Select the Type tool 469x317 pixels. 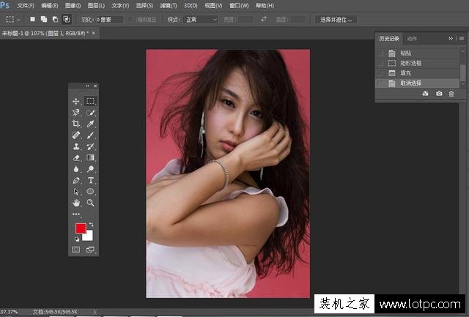(x=90, y=180)
